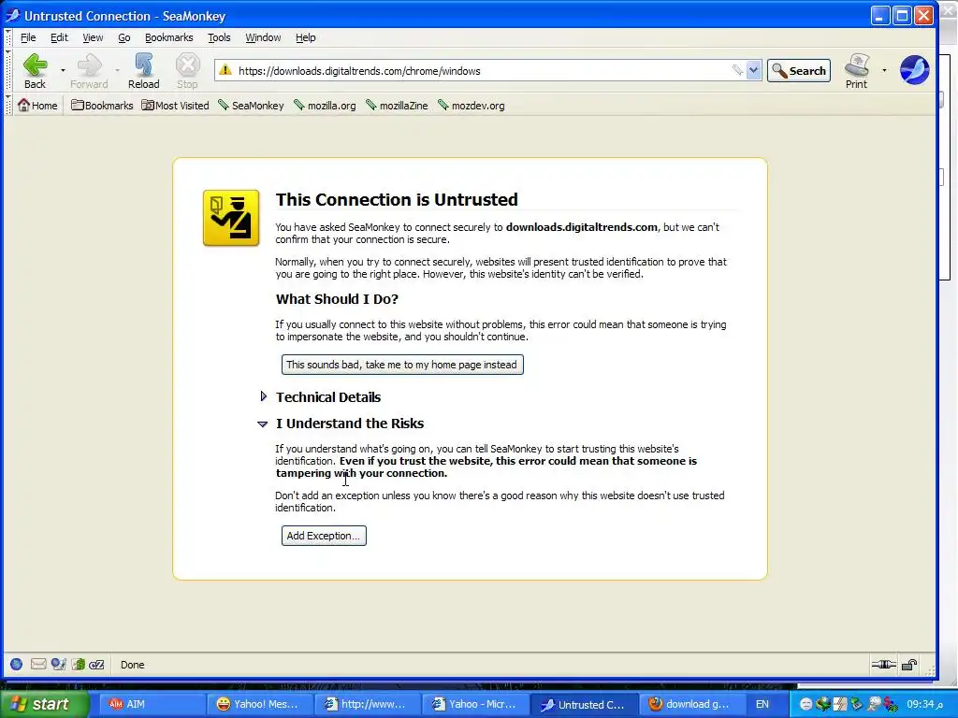
Task: Open the Most Visited folder
Action: pos(175,106)
